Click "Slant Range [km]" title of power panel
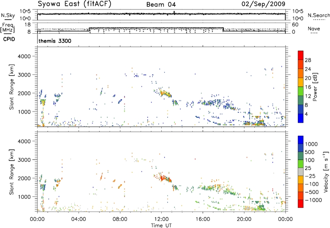This screenshot has width=330, height=228. tap(12, 87)
